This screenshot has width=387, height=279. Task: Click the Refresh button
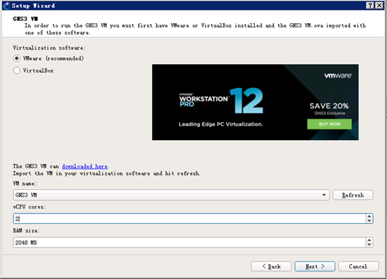point(353,195)
